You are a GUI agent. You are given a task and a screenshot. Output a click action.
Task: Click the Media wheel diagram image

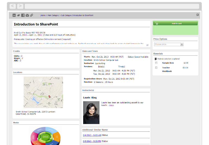[45, 136]
